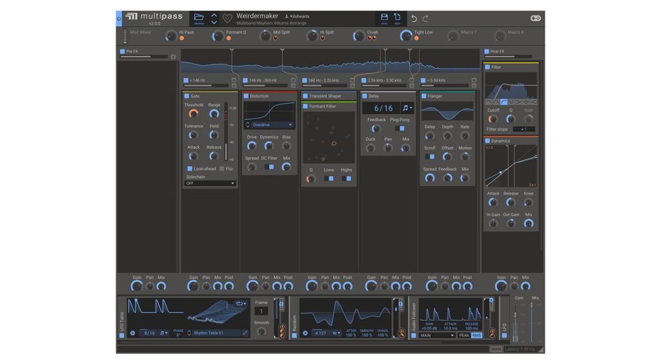Play the LFO Table modulator
661x364 pixels.
133,333
